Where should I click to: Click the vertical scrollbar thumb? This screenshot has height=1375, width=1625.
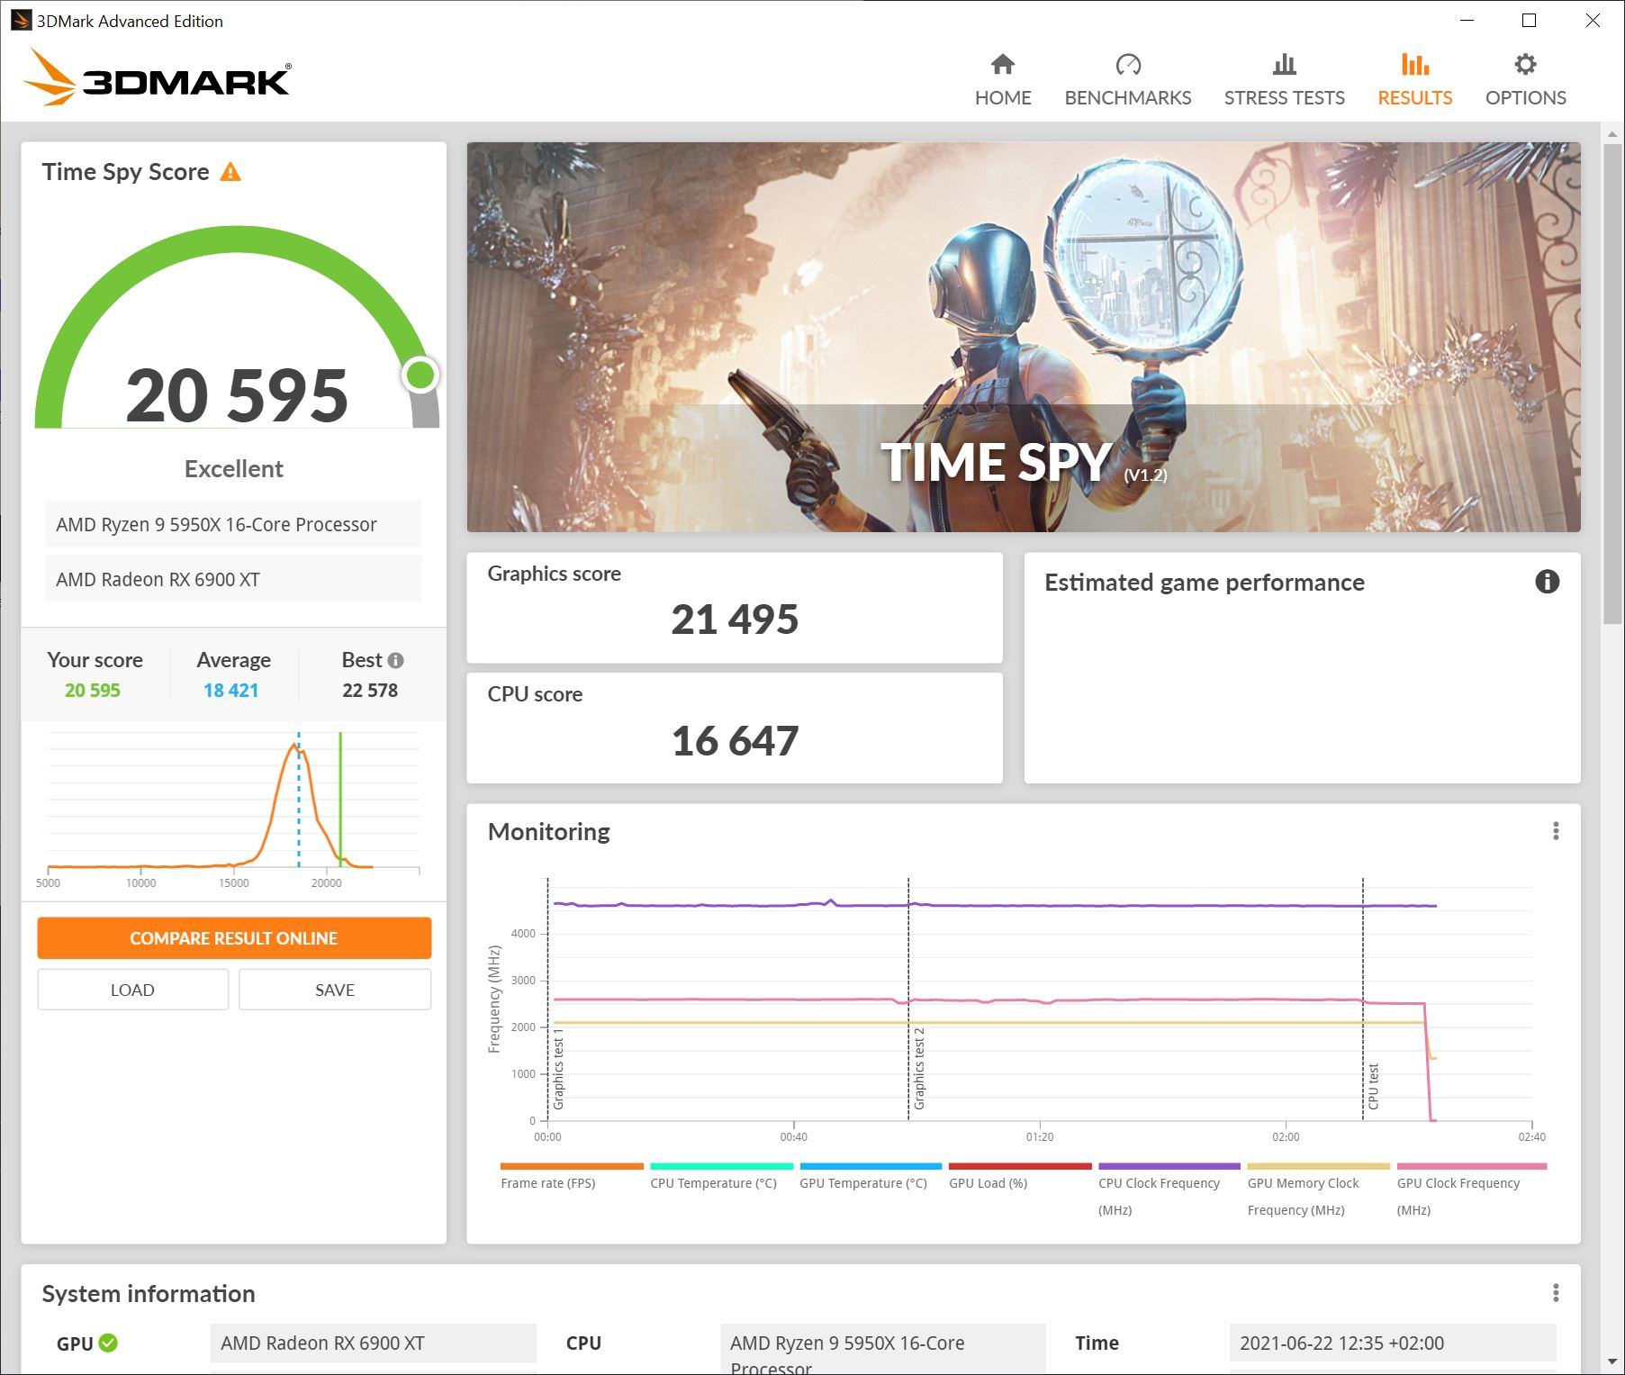[x=1612, y=383]
